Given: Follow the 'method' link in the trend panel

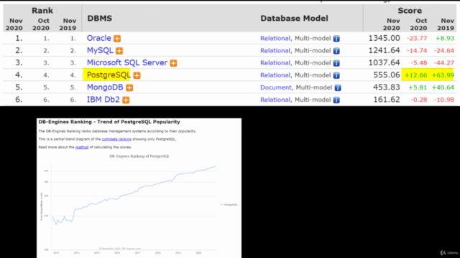Looking at the screenshot, I should 82,147.
